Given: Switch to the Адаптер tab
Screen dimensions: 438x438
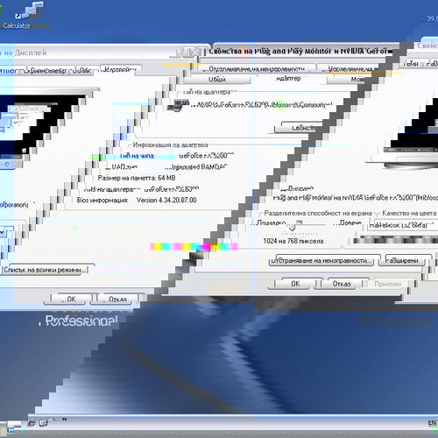Looking at the screenshot, I should tap(288, 78).
